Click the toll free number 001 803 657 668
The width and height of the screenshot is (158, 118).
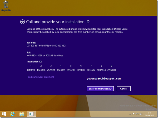coord(35,46)
